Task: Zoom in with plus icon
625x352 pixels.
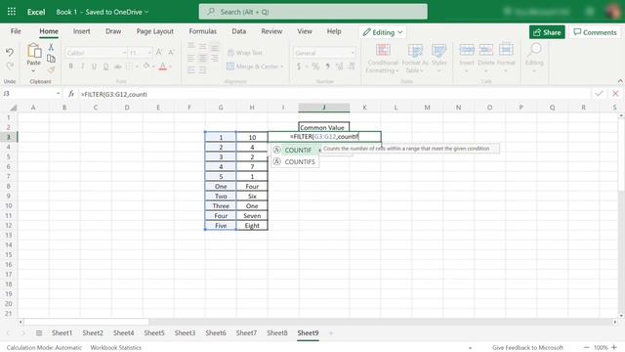Action: coord(614,348)
